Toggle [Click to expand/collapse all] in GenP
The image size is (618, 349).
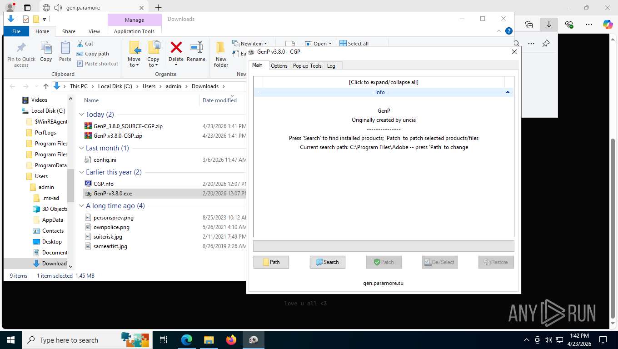[384, 82]
